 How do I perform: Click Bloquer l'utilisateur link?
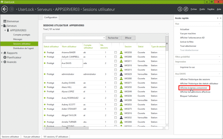click(x=189, y=96)
